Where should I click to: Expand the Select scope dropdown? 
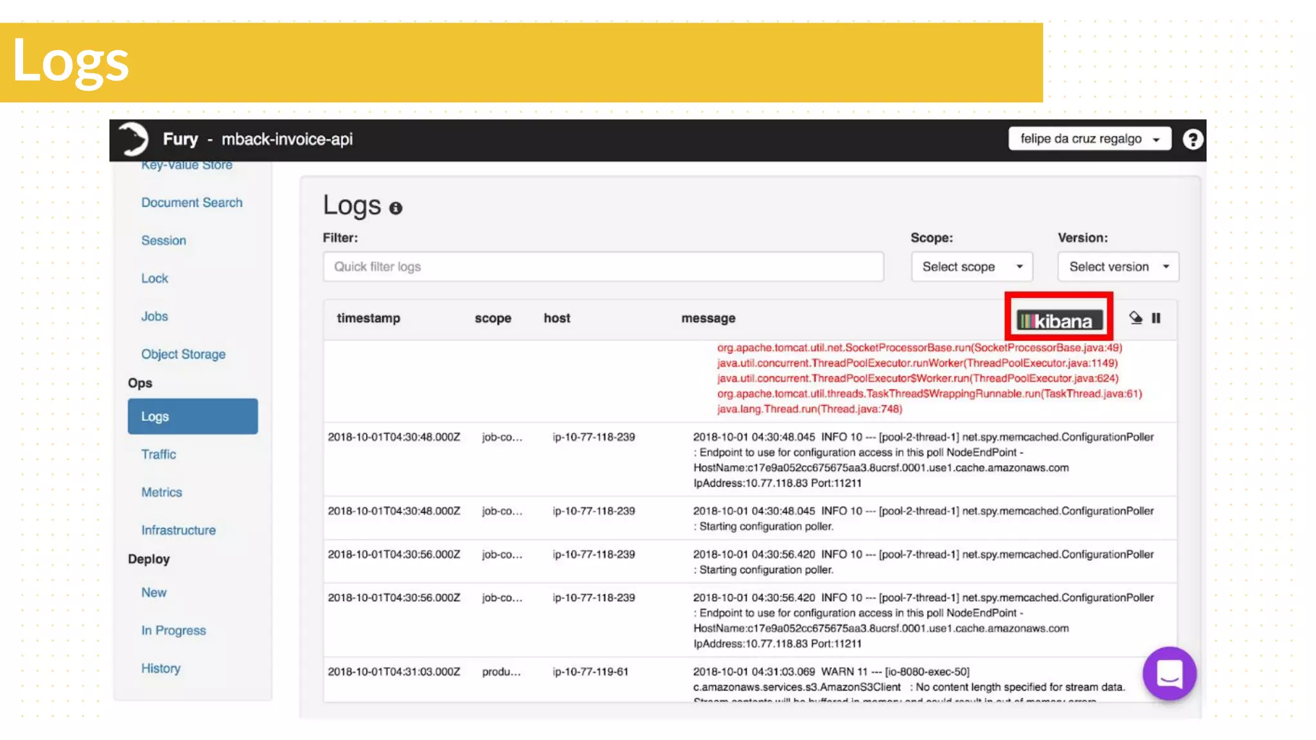[x=971, y=267]
